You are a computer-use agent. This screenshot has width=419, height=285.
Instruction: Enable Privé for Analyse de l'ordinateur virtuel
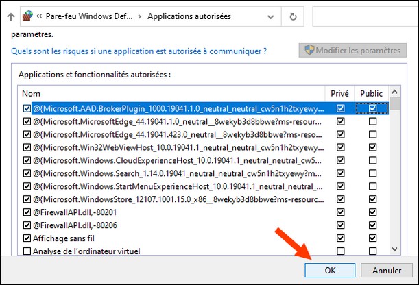pos(340,251)
